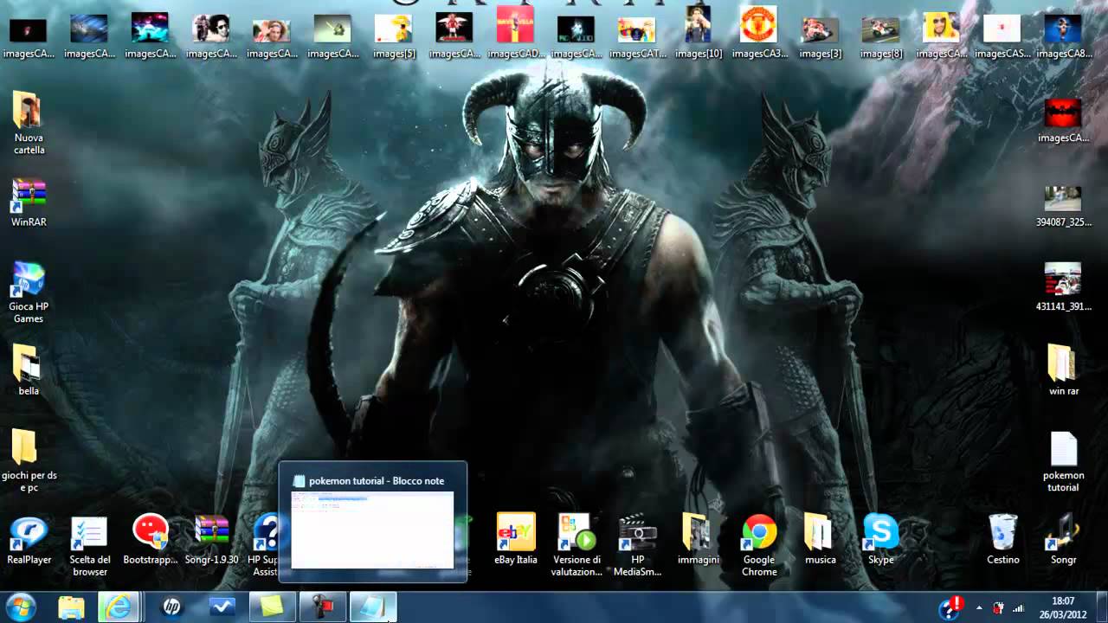Open the pokemon tutorial text file
1108x623 pixels.
click(1063, 463)
